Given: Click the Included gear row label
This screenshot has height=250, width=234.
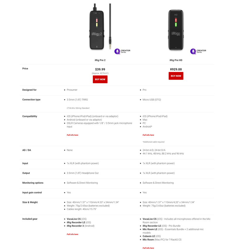Looking at the screenshot, I should (30, 219).
